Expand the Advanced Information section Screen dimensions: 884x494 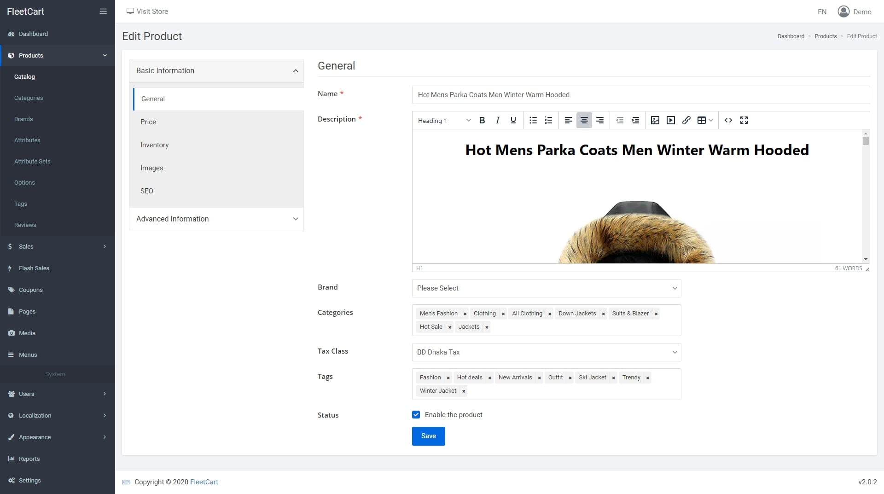coord(216,219)
